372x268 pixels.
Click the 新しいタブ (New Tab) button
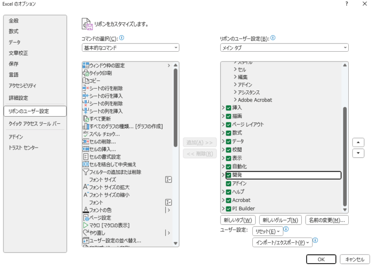point(238,220)
